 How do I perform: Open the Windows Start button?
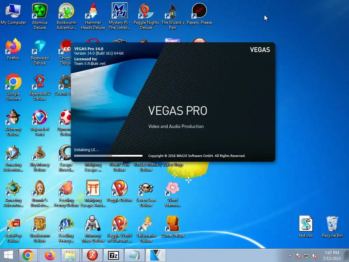9,255
